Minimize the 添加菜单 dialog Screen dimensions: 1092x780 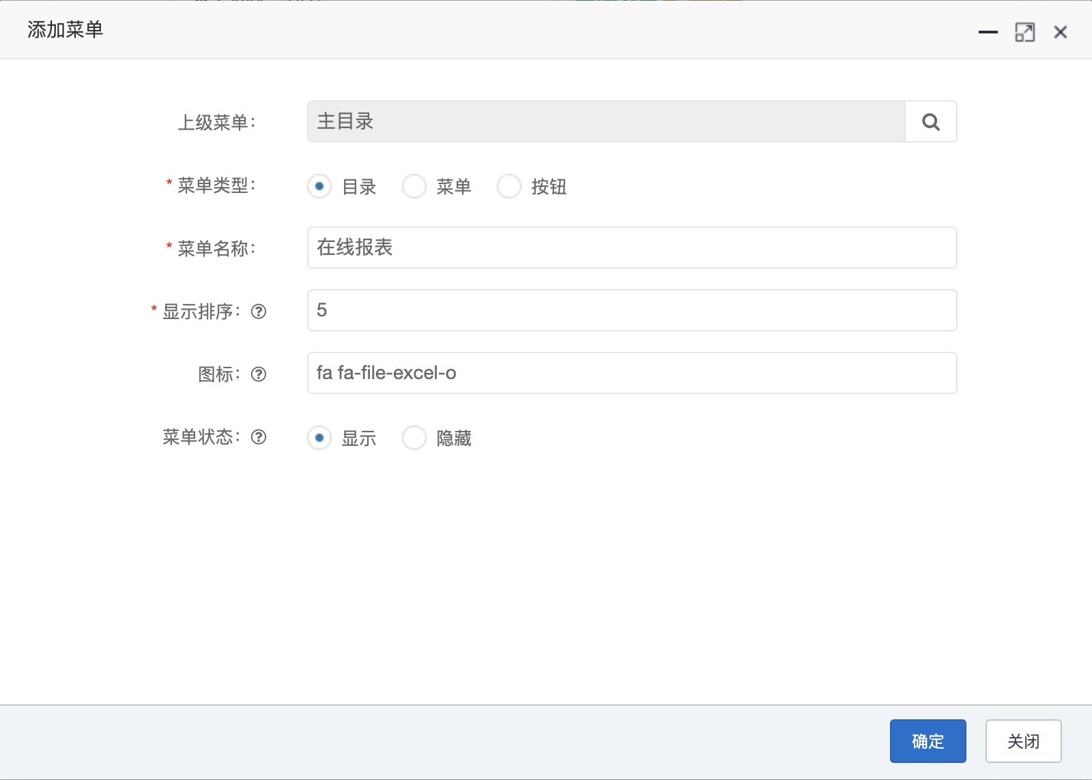click(x=988, y=32)
